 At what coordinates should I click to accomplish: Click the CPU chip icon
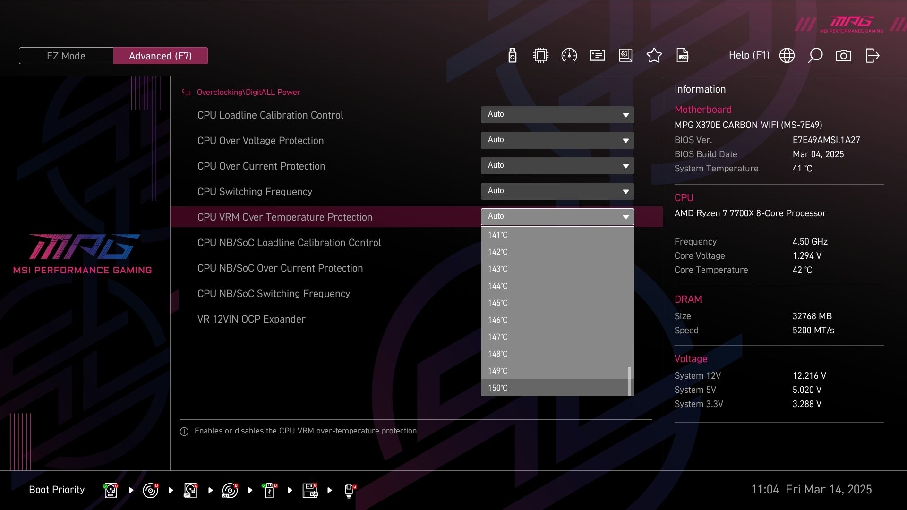coord(540,56)
